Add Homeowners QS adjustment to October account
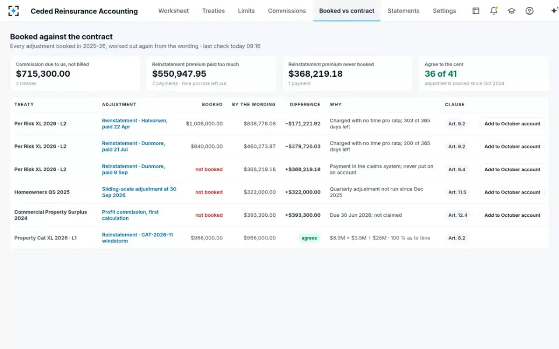 (512, 192)
